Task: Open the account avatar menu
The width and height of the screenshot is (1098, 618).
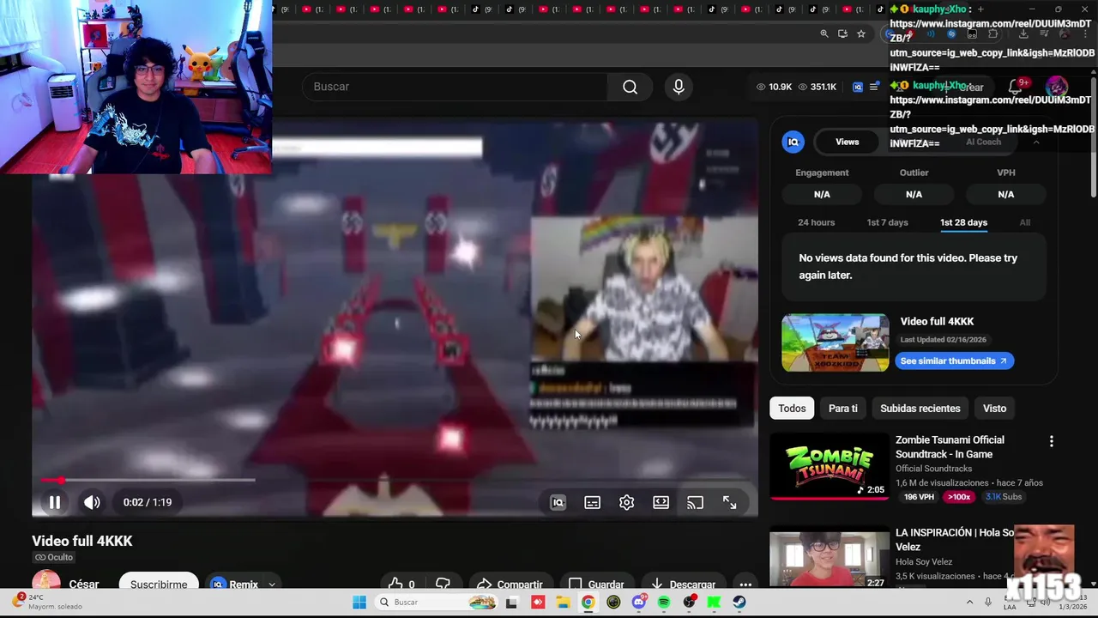Action: tap(1057, 87)
